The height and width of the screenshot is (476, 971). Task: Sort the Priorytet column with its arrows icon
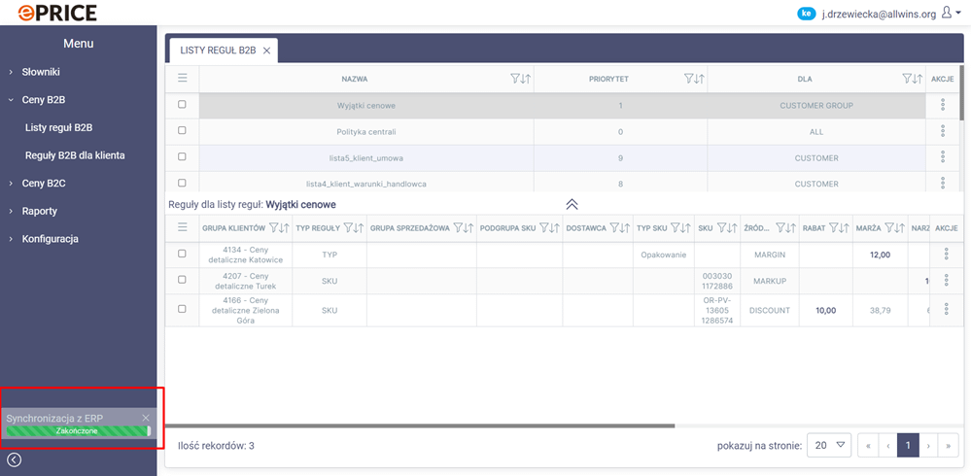pyautogui.click(x=699, y=79)
